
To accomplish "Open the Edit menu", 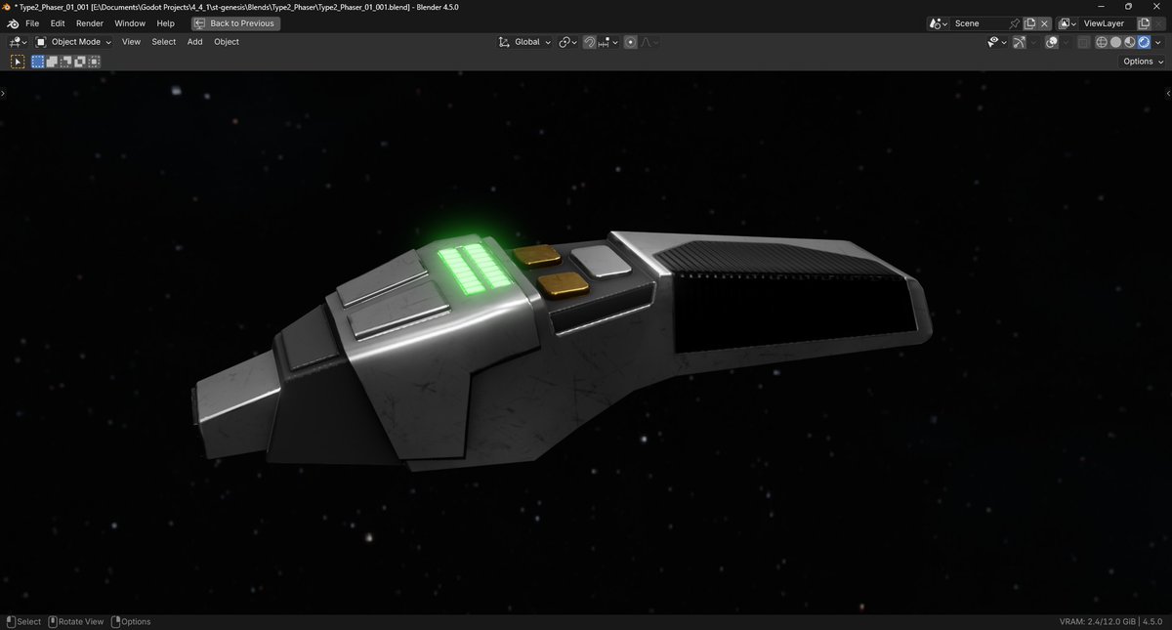I will [x=58, y=23].
